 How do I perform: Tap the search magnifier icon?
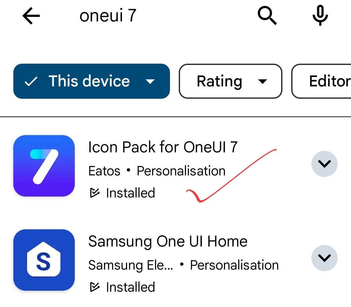[x=266, y=16]
